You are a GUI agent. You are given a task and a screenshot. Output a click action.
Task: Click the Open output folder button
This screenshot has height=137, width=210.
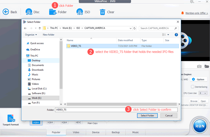203,101
